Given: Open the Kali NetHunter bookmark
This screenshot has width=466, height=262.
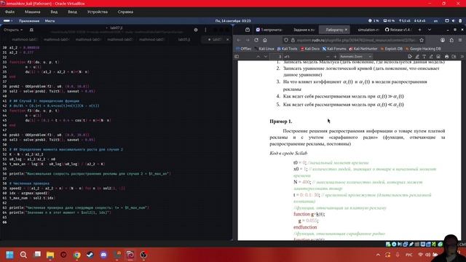Looking at the screenshot, I should (x=363, y=49).
